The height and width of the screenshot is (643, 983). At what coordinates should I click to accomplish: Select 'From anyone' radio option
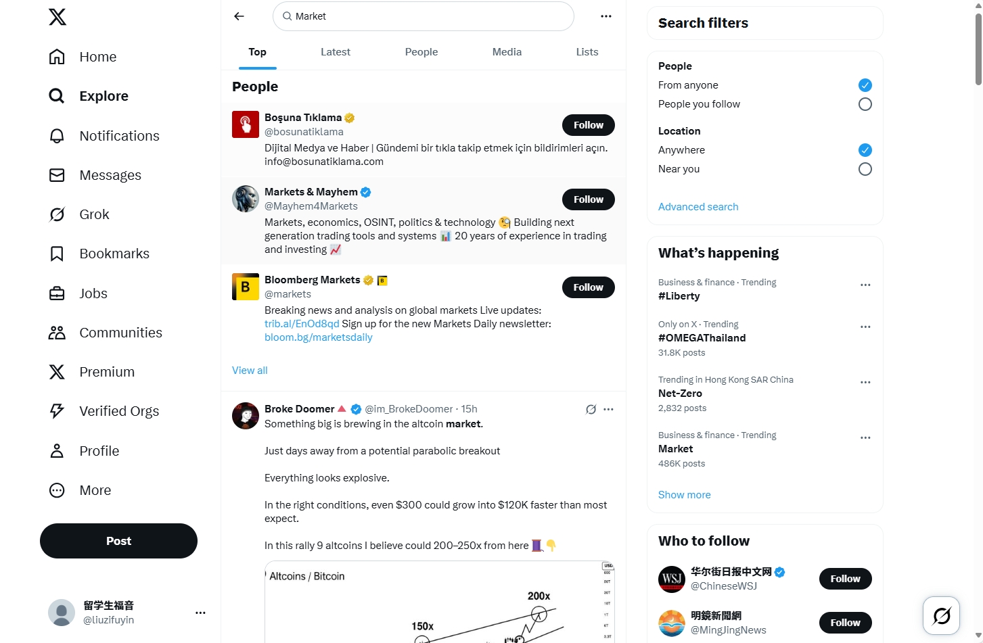point(865,85)
